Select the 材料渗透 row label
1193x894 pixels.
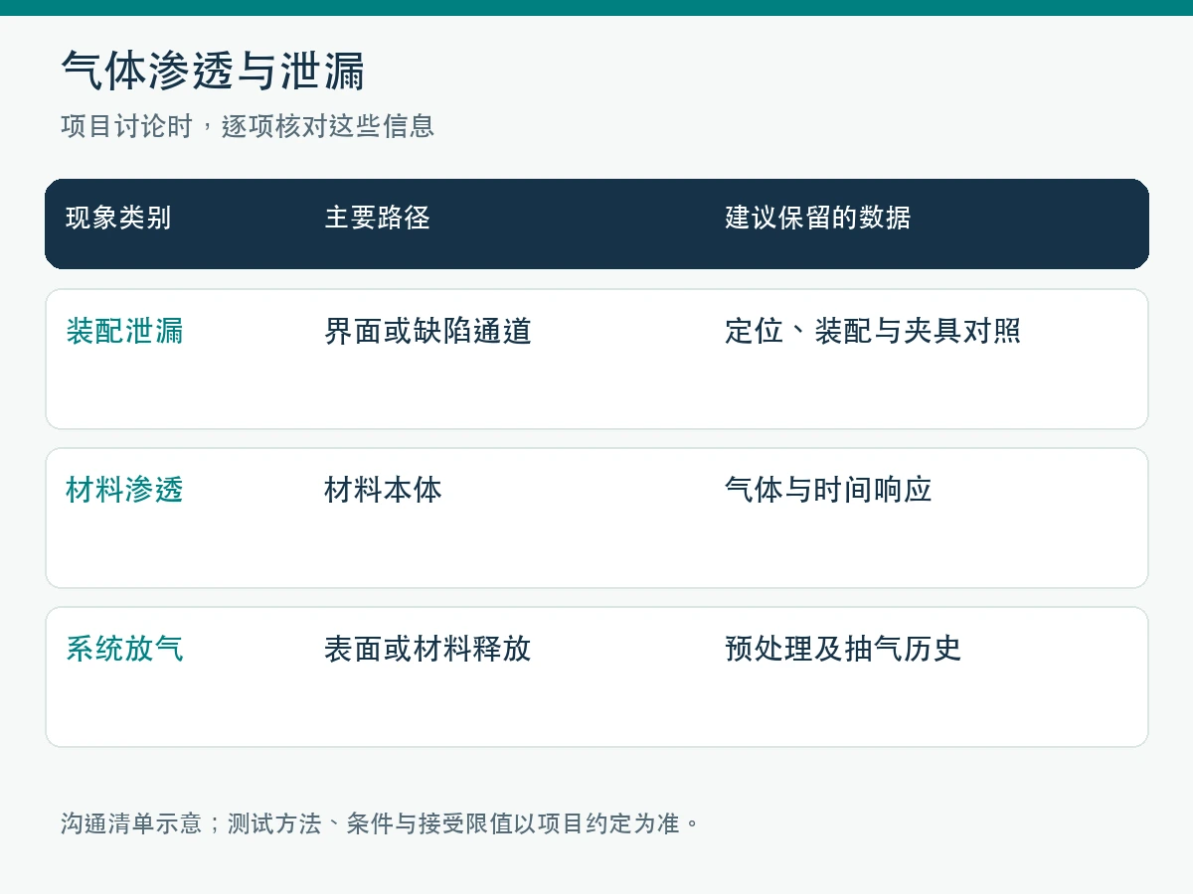click(124, 490)
